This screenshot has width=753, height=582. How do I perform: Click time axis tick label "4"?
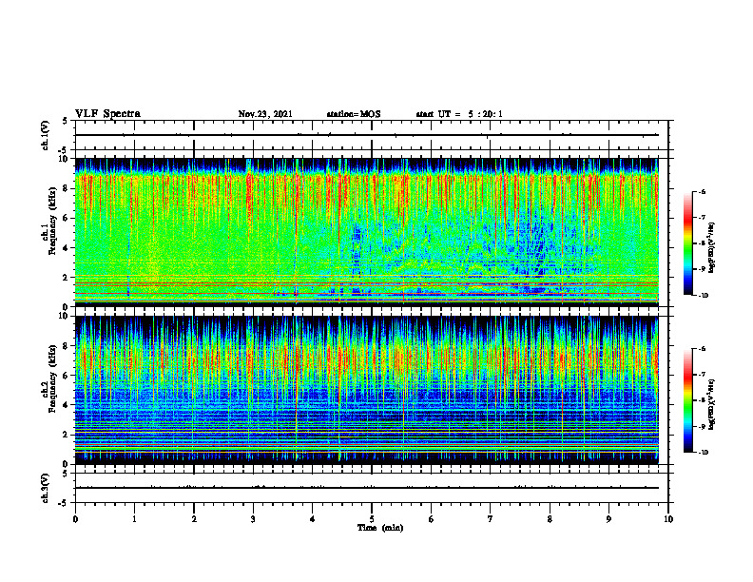click(x=313, y=519)
